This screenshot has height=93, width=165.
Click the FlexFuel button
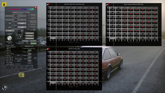coord(18,56)
